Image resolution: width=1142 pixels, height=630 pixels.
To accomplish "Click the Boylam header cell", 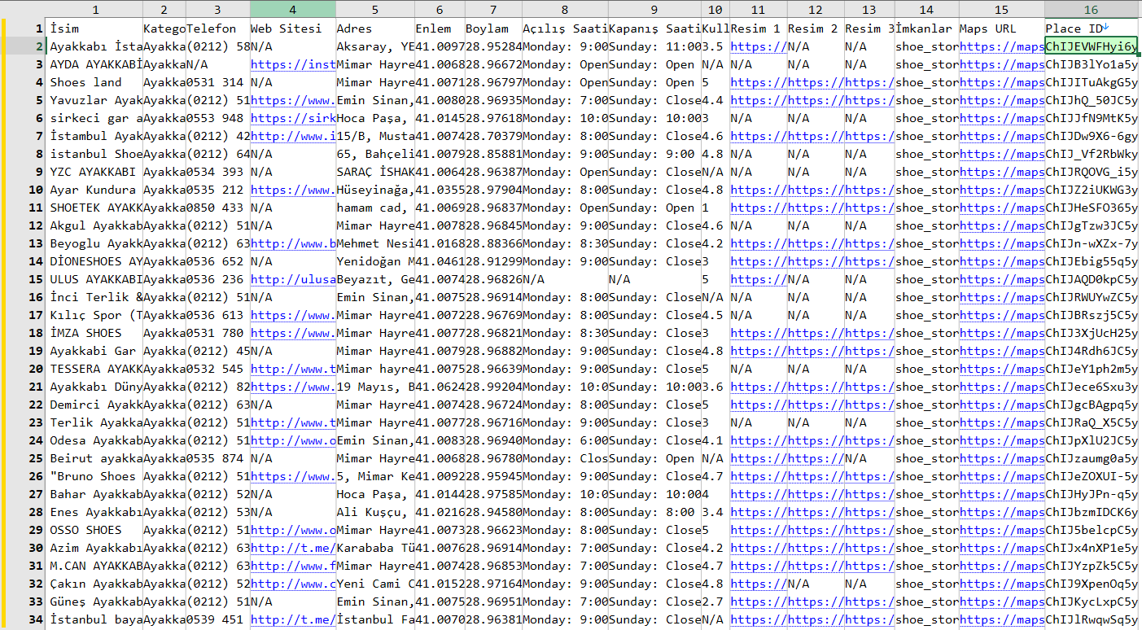I will (x=493, y=28).
